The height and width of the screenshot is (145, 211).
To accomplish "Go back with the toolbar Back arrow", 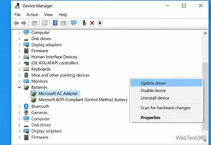I will (x=16, y=23).
